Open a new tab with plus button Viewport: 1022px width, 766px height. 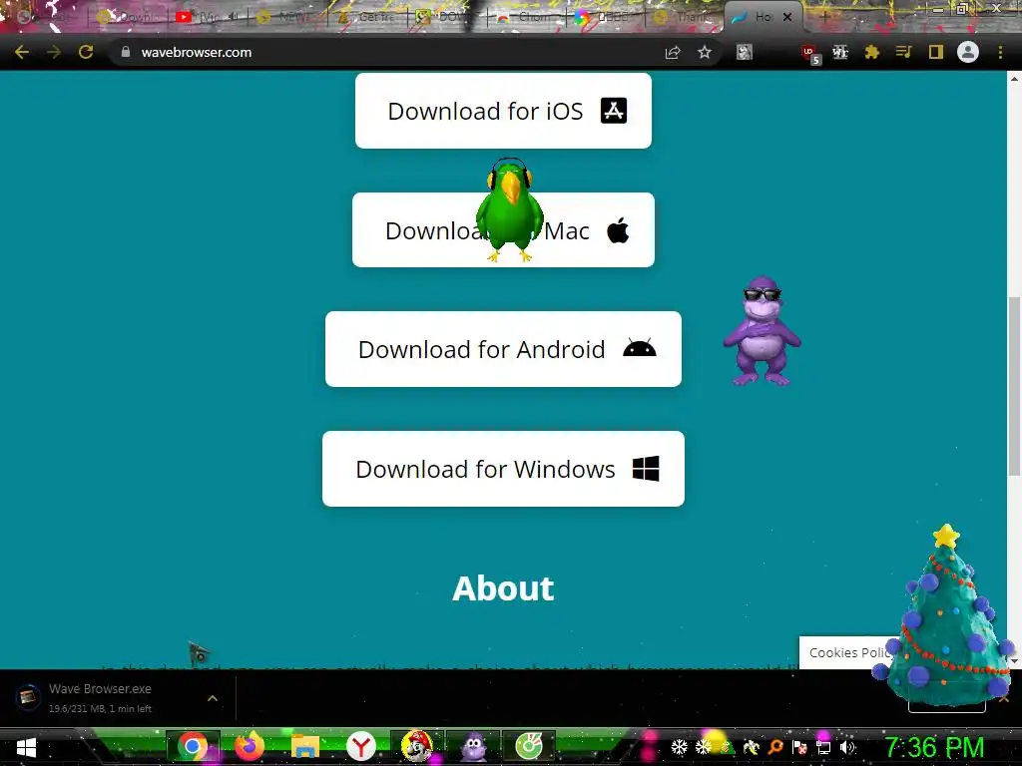click(x=823, y=17)
